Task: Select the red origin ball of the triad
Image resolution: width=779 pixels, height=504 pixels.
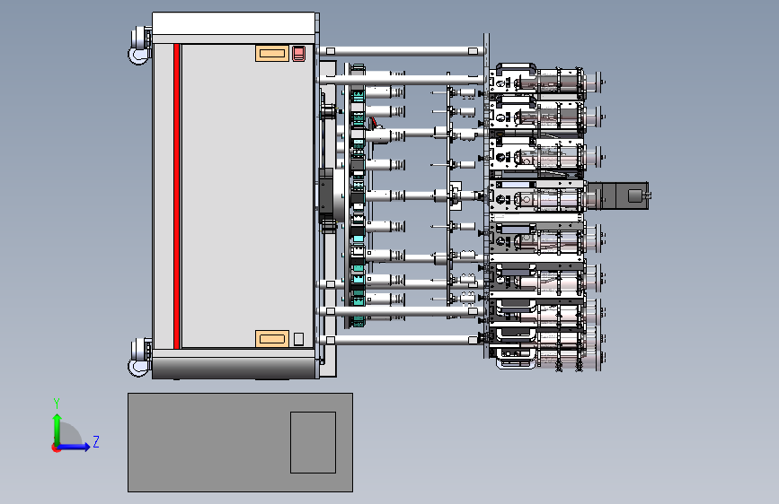Action: (56, 448)
